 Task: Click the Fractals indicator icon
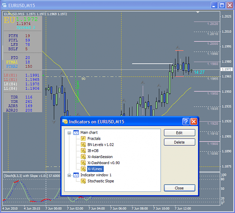(83, 138)
